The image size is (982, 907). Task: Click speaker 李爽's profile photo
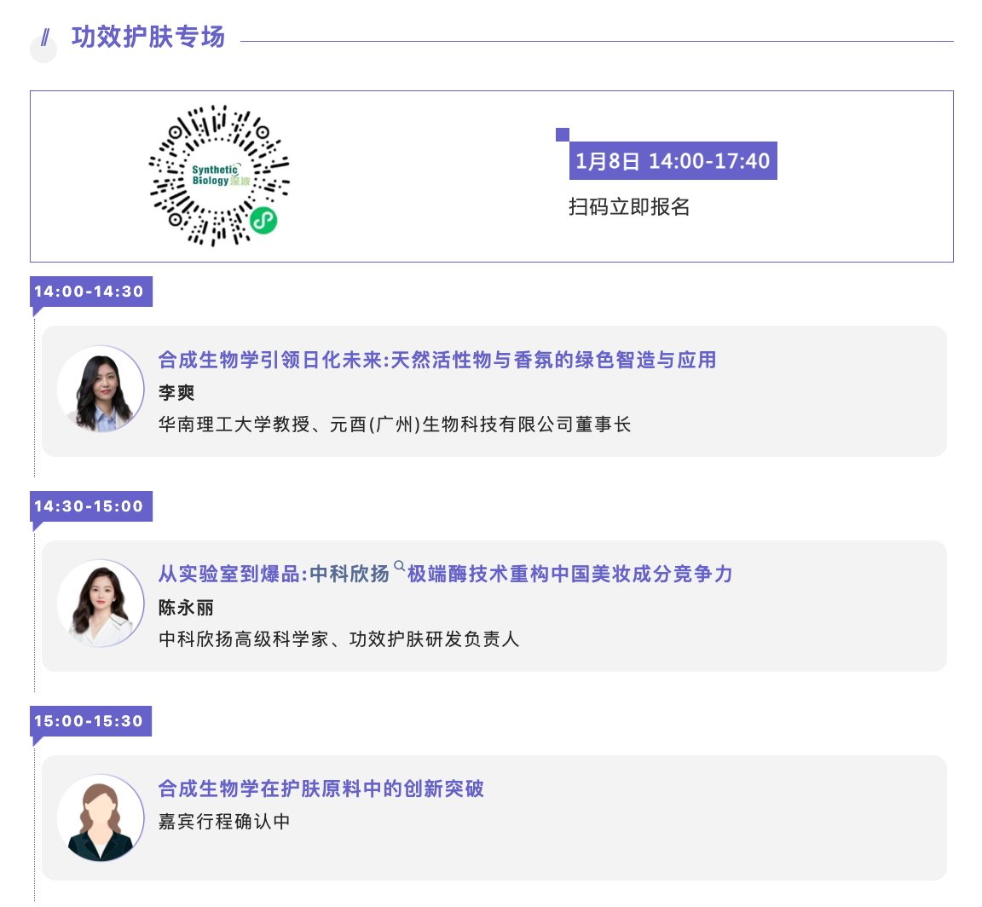[100, 390]
